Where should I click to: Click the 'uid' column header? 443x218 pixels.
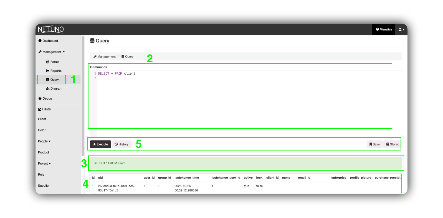(100, 178)
